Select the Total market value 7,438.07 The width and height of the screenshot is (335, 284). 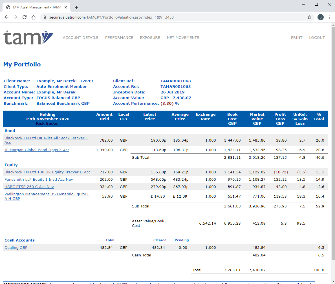pyautogui.click(x=257, y=270)
